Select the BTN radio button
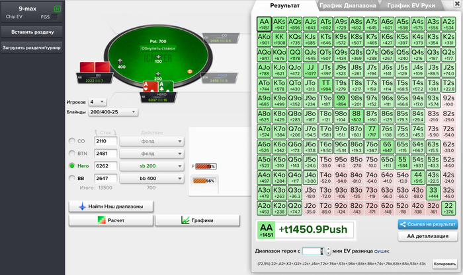Screen dimensions: 463x275 71,154
